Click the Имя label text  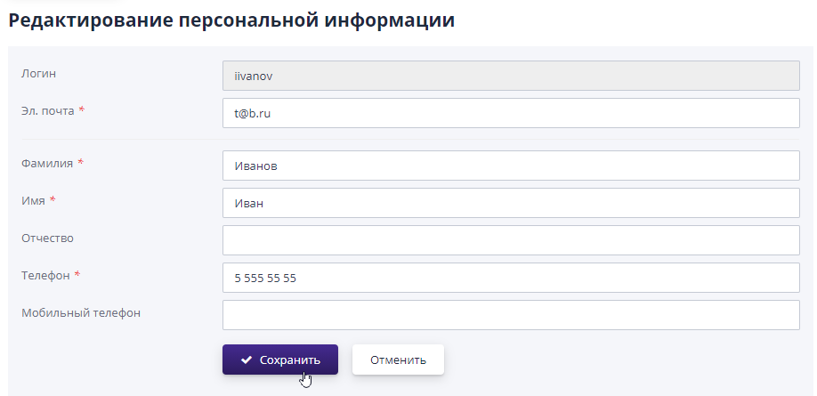(x=33, y=200)
